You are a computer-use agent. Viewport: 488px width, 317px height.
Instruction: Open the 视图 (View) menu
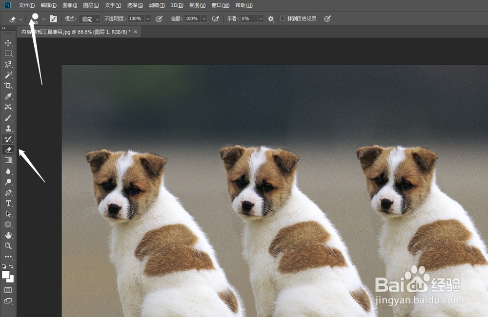(x=197, y=5)
